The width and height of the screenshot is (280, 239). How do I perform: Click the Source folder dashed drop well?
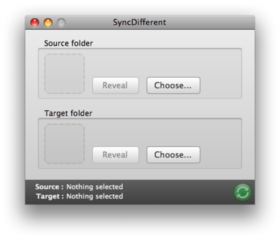pos(64,74)
